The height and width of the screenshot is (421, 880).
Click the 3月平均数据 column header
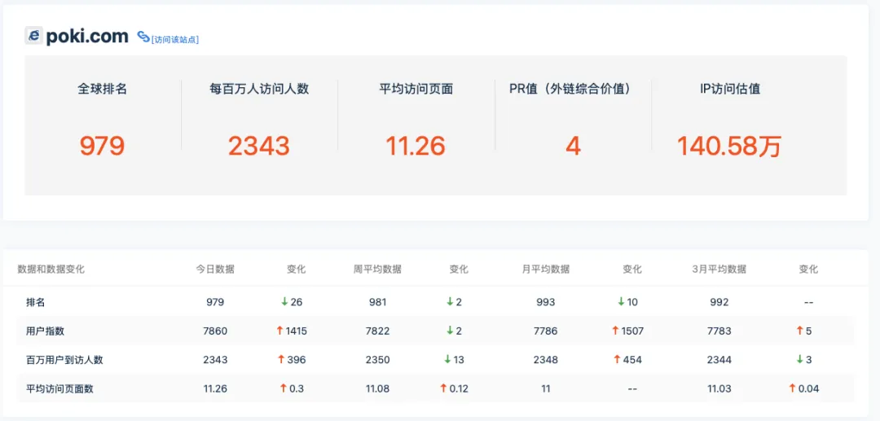(x=719, y=269)
